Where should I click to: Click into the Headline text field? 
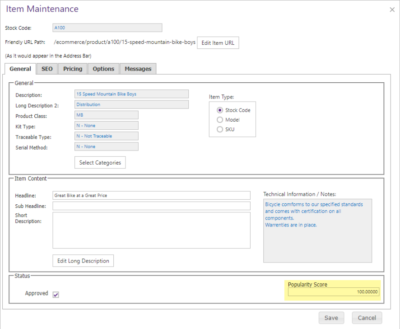pyautogui.click(x=151, y=195)
